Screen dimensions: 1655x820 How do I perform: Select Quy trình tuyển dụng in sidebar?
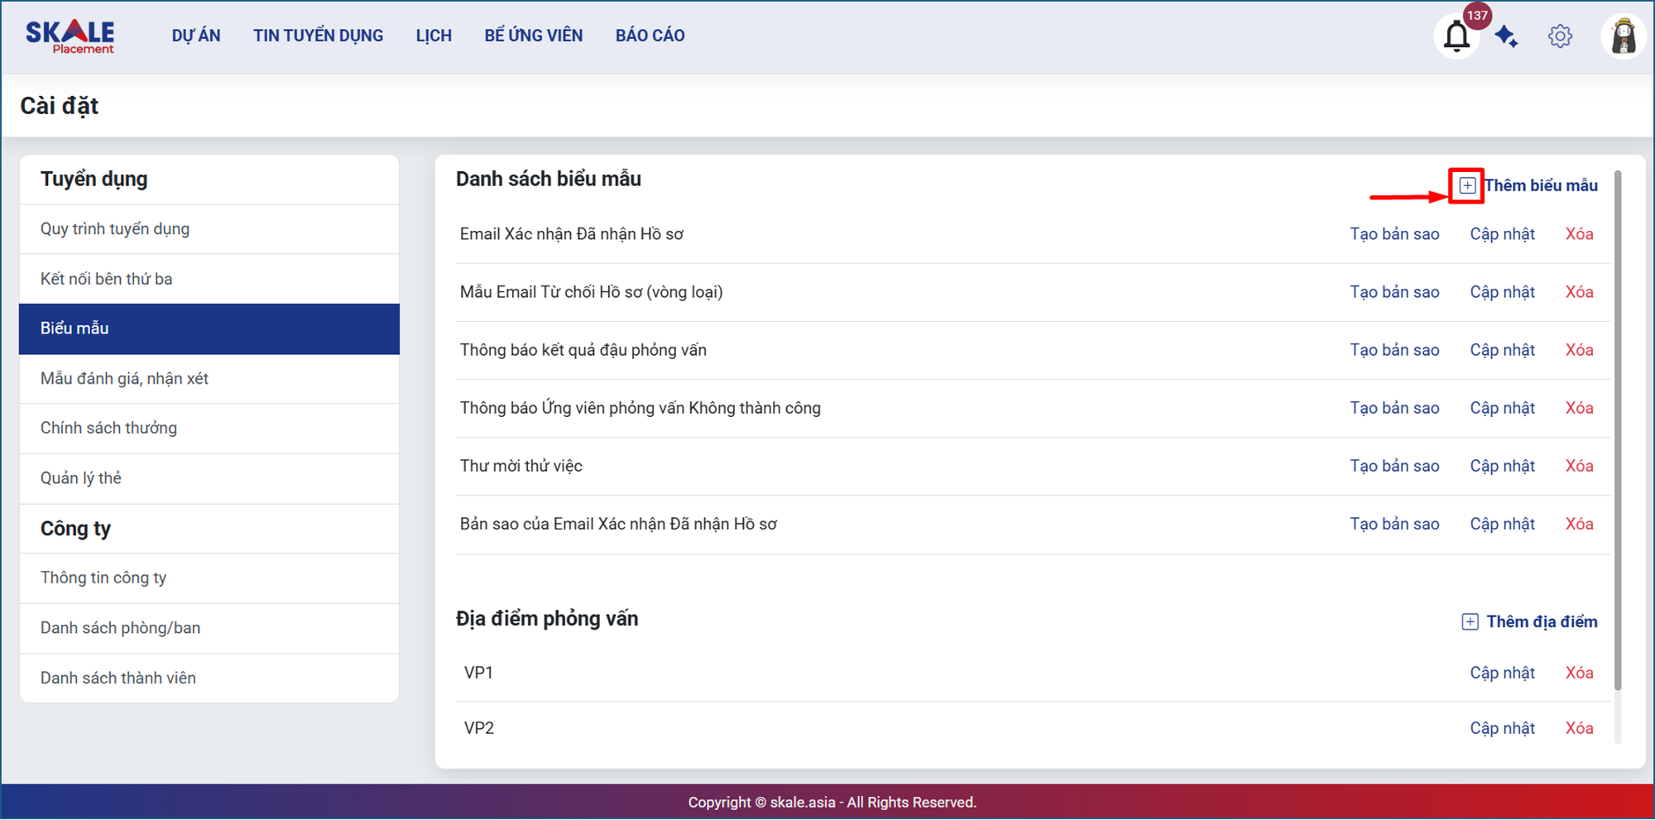[115, 229]
